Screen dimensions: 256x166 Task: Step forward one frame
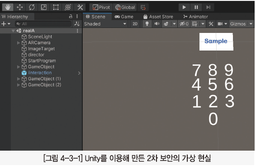click(x=208, y=7)
